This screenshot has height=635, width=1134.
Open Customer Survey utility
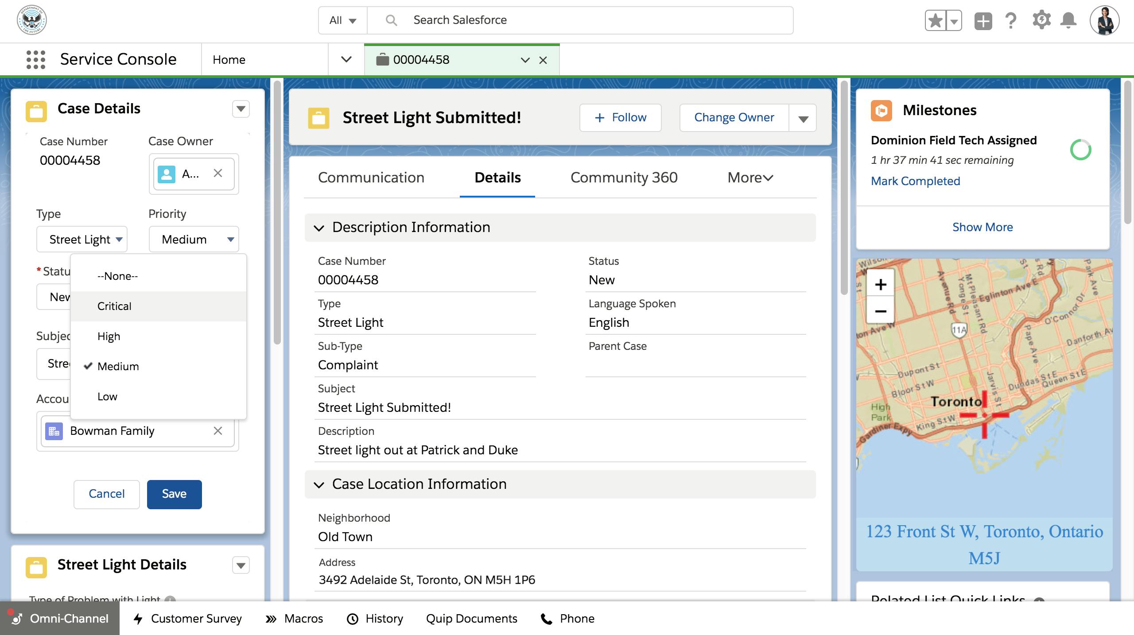click(x=188, y=619)
